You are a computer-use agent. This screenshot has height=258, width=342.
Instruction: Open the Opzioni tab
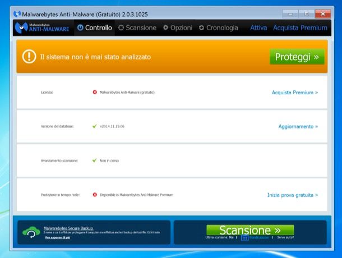(x=178, y=27)
